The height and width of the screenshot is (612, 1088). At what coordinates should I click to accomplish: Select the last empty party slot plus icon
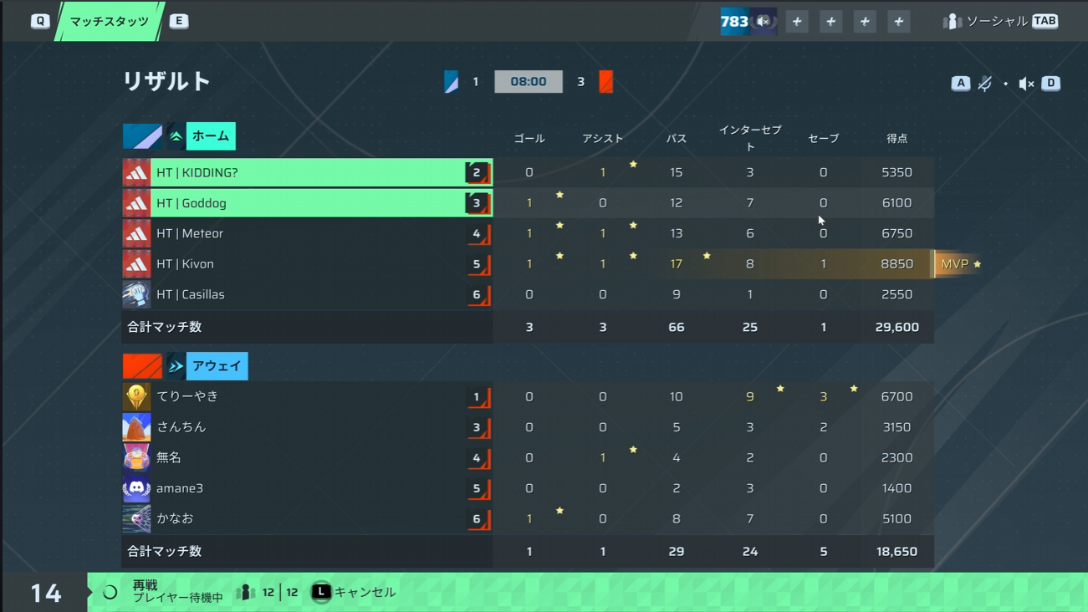pyautogui.click(x=898, y=21)
